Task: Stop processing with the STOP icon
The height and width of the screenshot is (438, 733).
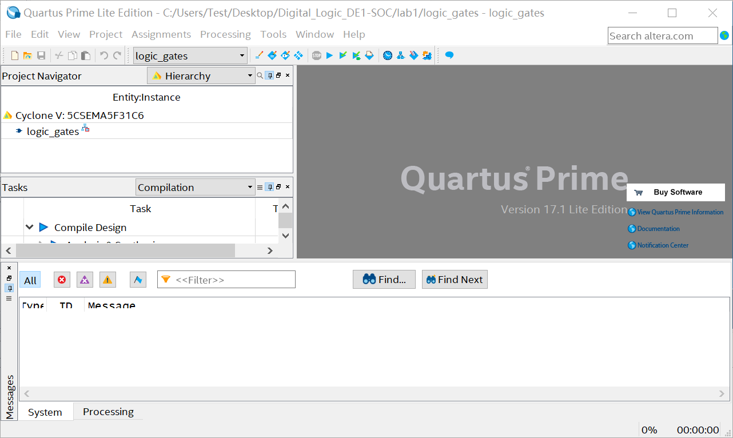Action: [317, 55]
